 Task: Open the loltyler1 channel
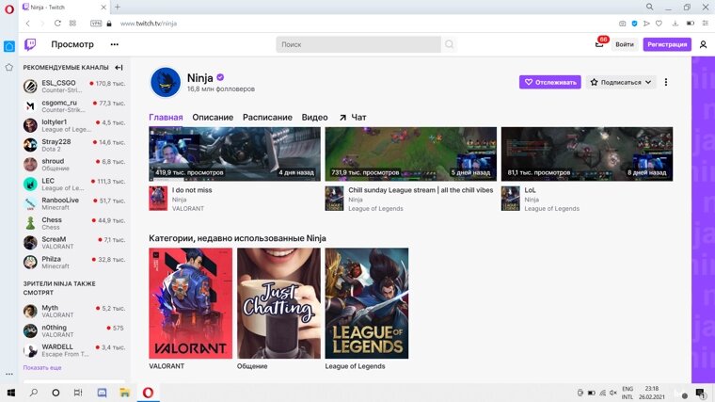74,125
